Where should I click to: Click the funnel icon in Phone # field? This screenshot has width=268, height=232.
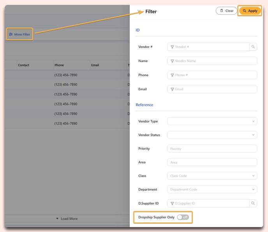[172, 75]
